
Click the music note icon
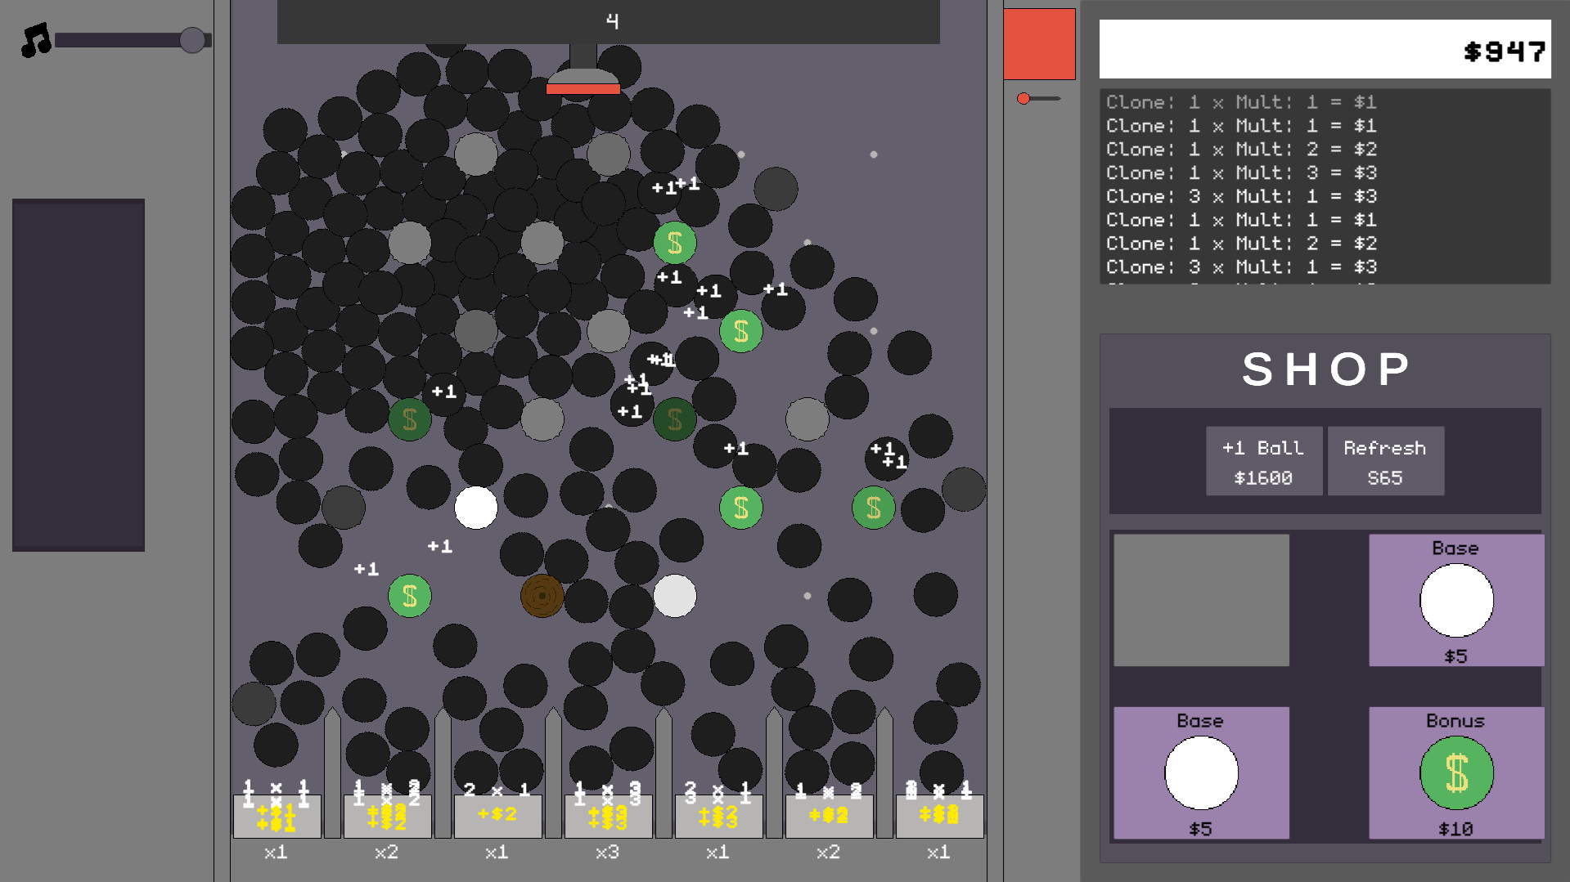click(x=35, y=40)
